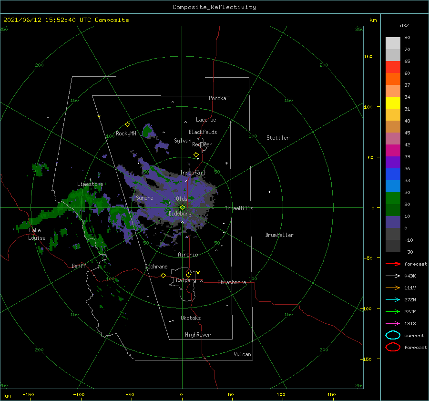Click the blue 36 dBZ color swatch
Viewport: 429px width, 401px height.
point(393,175)
